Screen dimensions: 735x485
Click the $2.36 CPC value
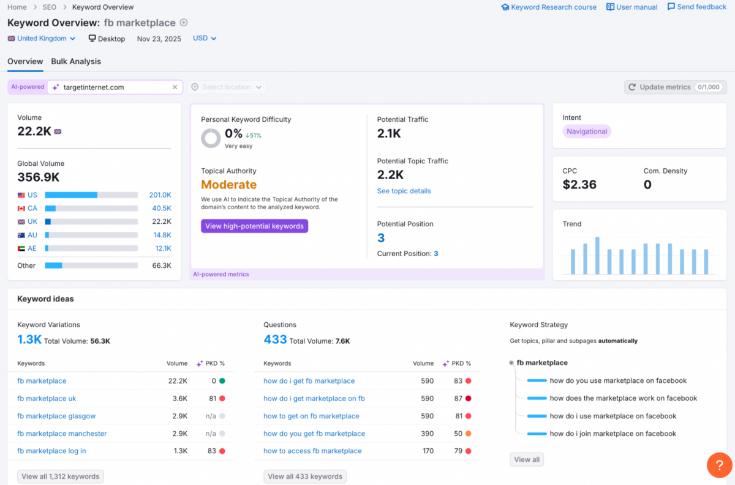(579, 185)
